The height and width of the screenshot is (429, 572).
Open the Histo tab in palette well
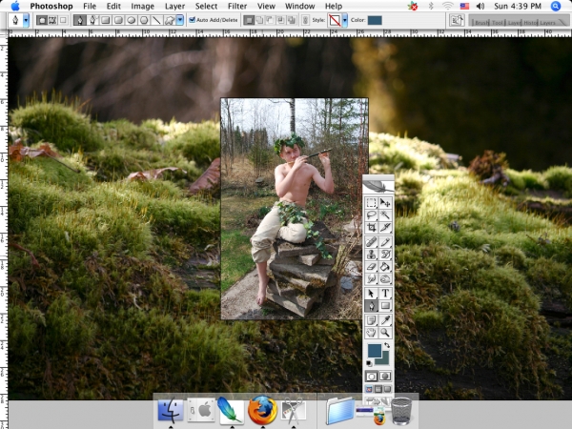click(531, 23)
